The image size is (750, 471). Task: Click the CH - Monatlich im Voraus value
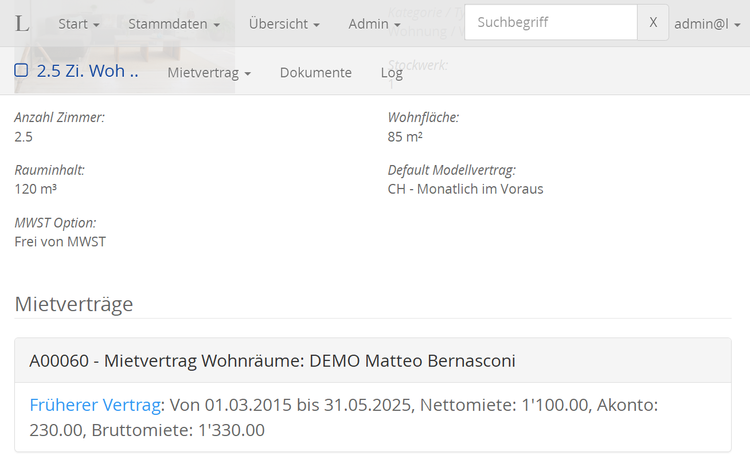(x=466, y=189)
